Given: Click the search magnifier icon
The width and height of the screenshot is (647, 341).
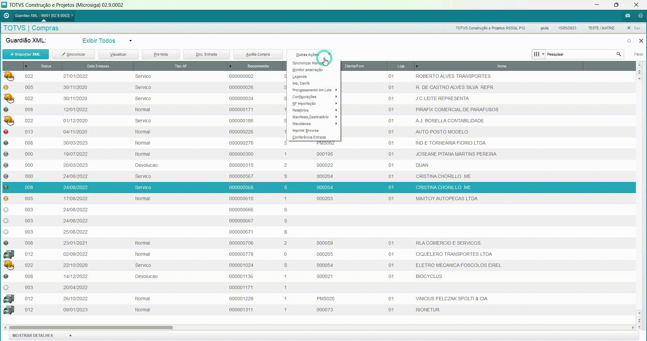Looking at the screenshot, I should point(619,54).
